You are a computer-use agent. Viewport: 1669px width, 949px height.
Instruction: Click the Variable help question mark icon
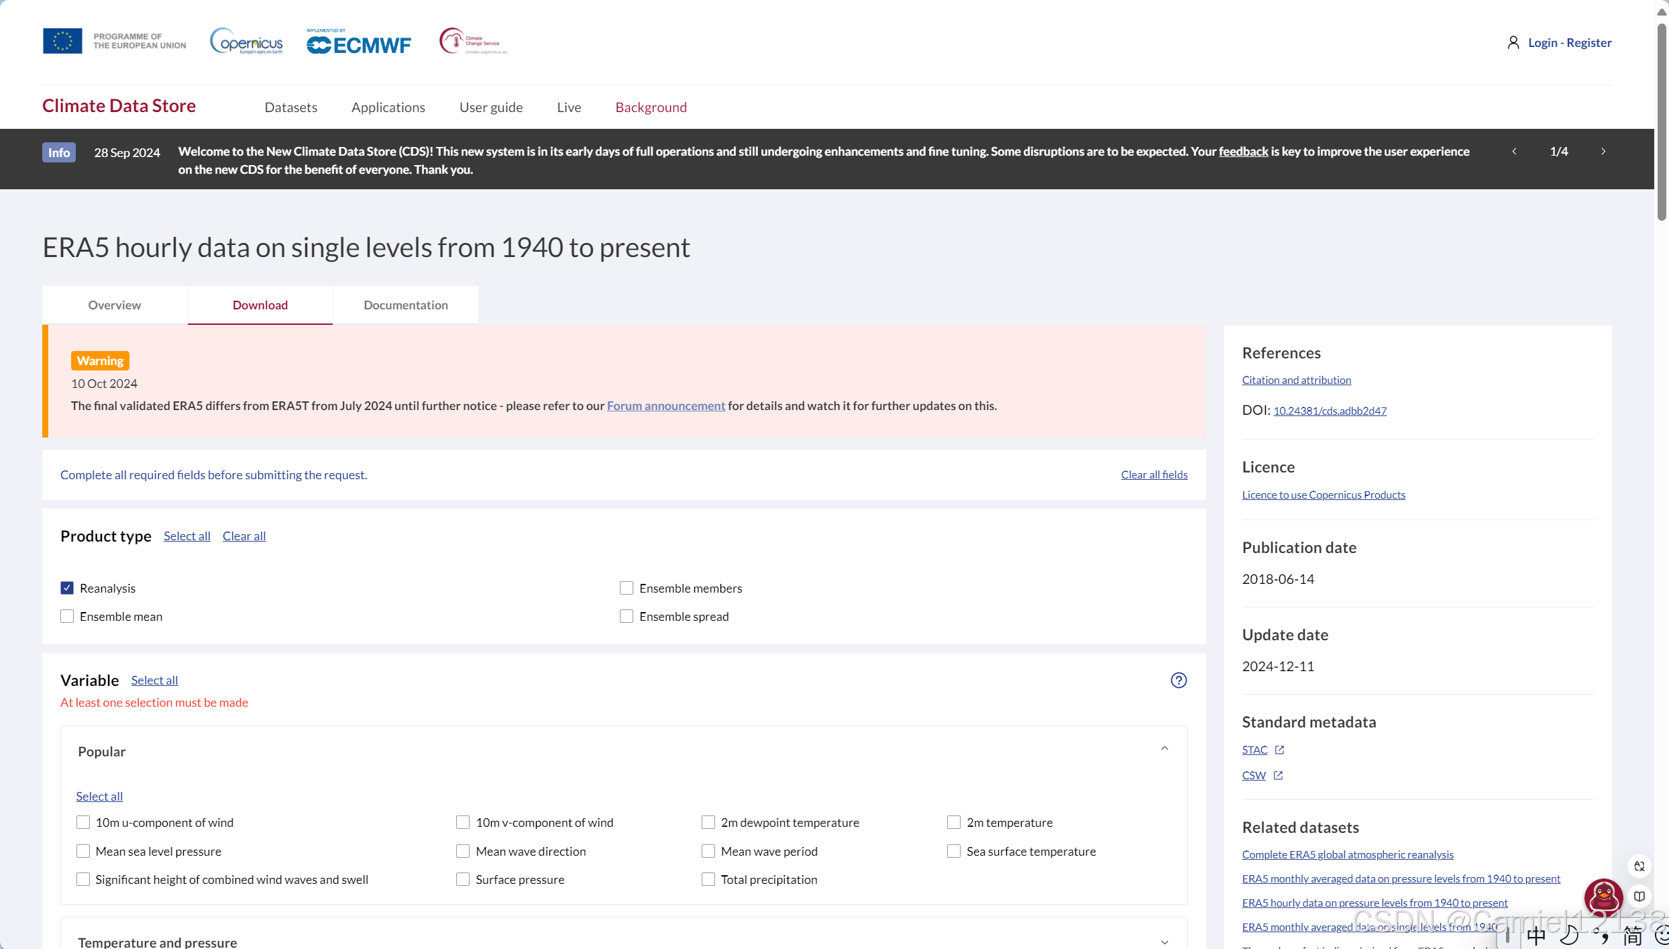1179,680
